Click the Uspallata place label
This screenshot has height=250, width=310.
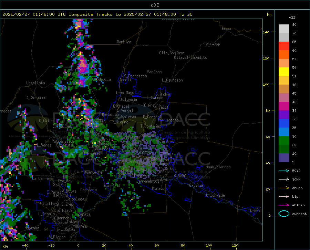[x=35, y=83]
